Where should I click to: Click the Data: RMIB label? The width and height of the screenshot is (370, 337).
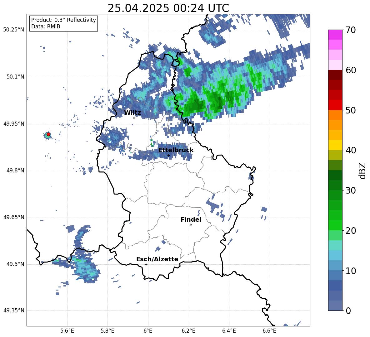coord(46,26)
